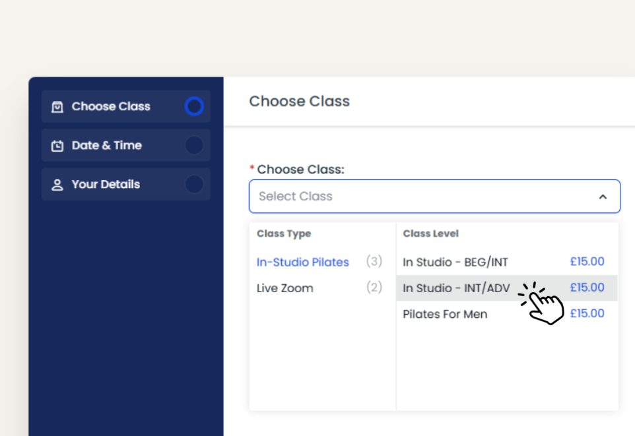635x436 pixels.
Task: Go to the Your Details step
Action: coord(106,185)
